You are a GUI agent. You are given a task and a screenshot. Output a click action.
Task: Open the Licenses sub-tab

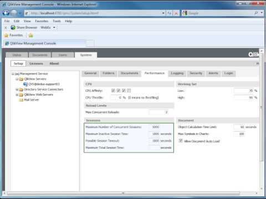(x=36, y=64)
